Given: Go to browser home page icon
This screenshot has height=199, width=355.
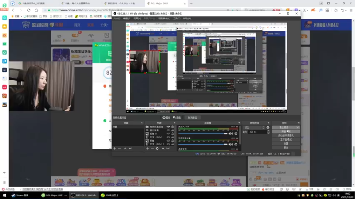Looking at the screenshot, I should pos(36,10).
